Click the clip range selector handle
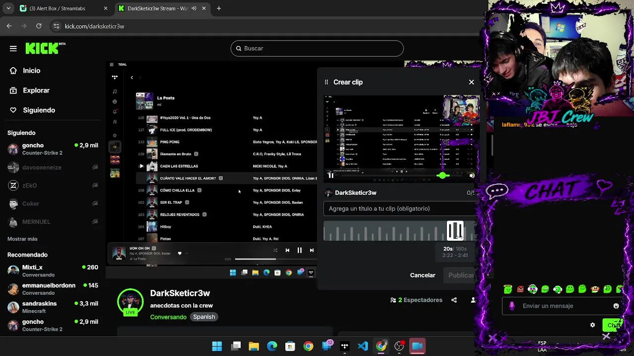The width and height of the screenshot is (634, 356). tap(455, 230)
